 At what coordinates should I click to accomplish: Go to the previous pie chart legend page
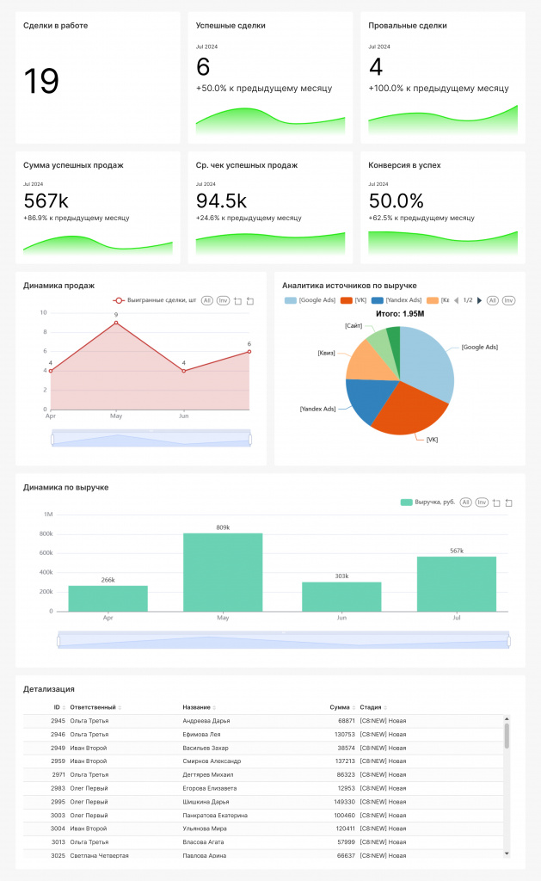(457, 300)
